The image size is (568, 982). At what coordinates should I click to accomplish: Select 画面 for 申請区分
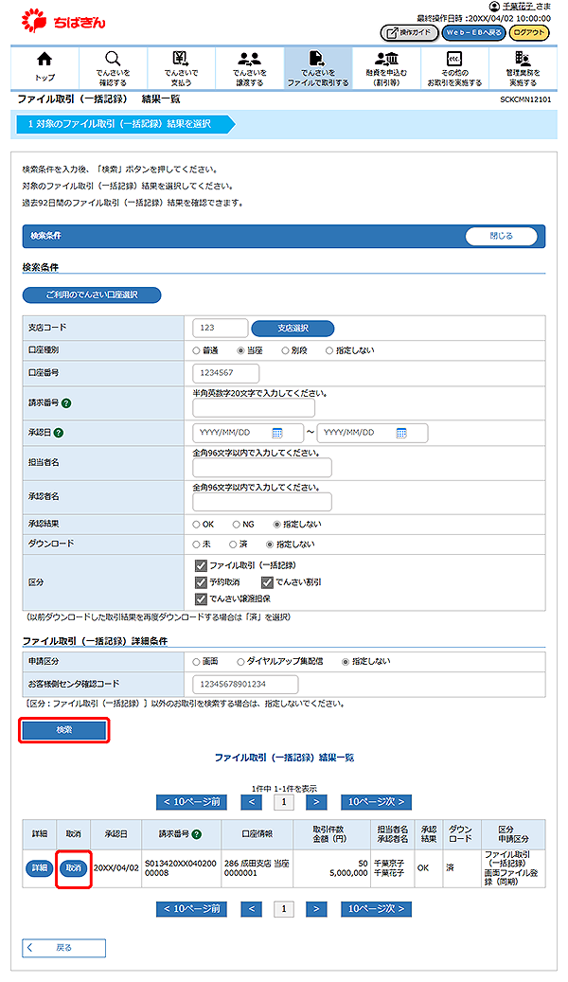click(x=196, y=662)
